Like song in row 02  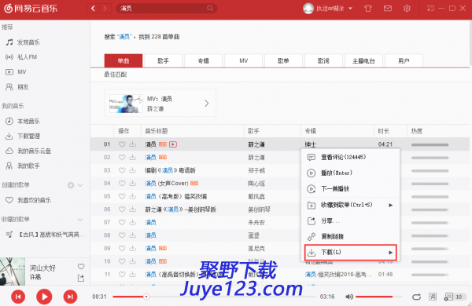[x=122, y=158]
